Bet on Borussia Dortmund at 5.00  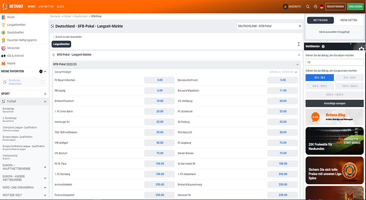pyautogui.click(x=283, y=80)
